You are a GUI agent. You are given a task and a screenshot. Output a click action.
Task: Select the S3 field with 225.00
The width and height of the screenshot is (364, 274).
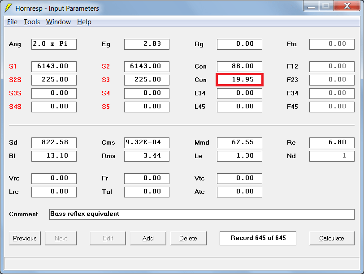147,80
